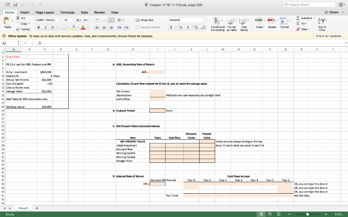The width and height of the screenshot is (348, 217).
Task: Increase font size with the larger A icon
Action: coord(79,20)
